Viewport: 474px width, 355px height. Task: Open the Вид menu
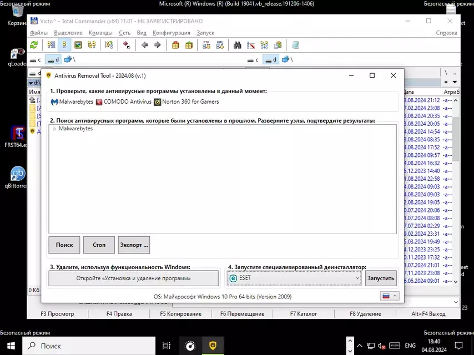coord(142,33)
